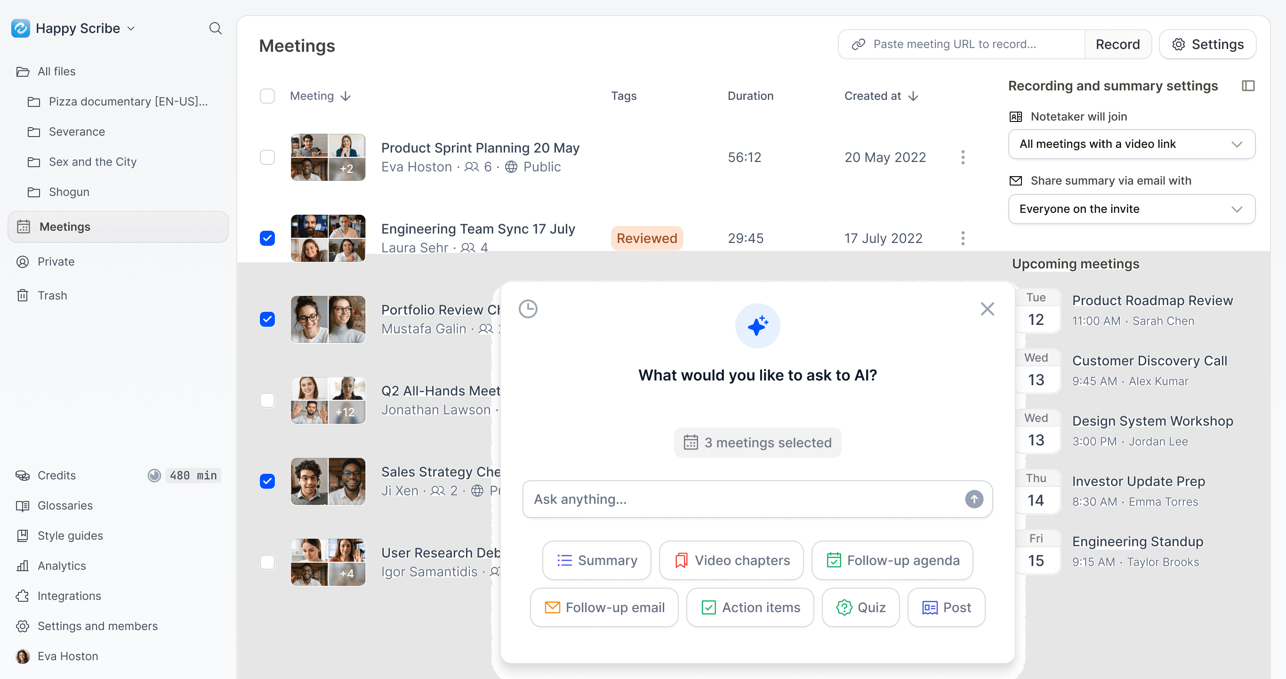Go to Trash in the sidebar
The height and width of the screenshot is (679, 1286).
point(52,296)
